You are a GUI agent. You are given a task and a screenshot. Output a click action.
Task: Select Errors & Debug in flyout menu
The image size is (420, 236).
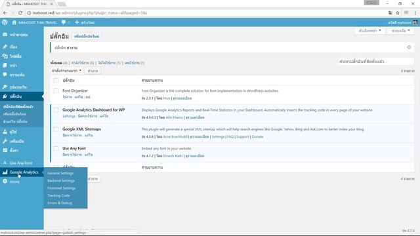[x=60, y=203]
